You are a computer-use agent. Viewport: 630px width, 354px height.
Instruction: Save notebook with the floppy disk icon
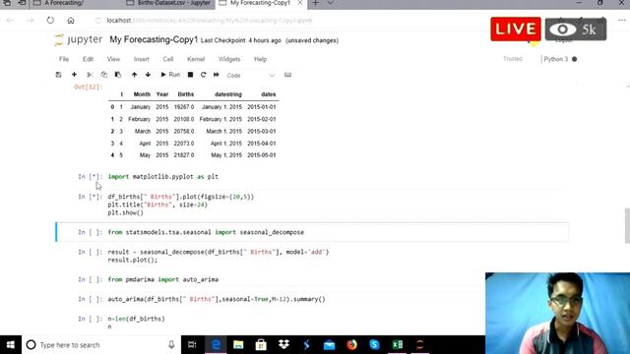click(x=59, y=75)
